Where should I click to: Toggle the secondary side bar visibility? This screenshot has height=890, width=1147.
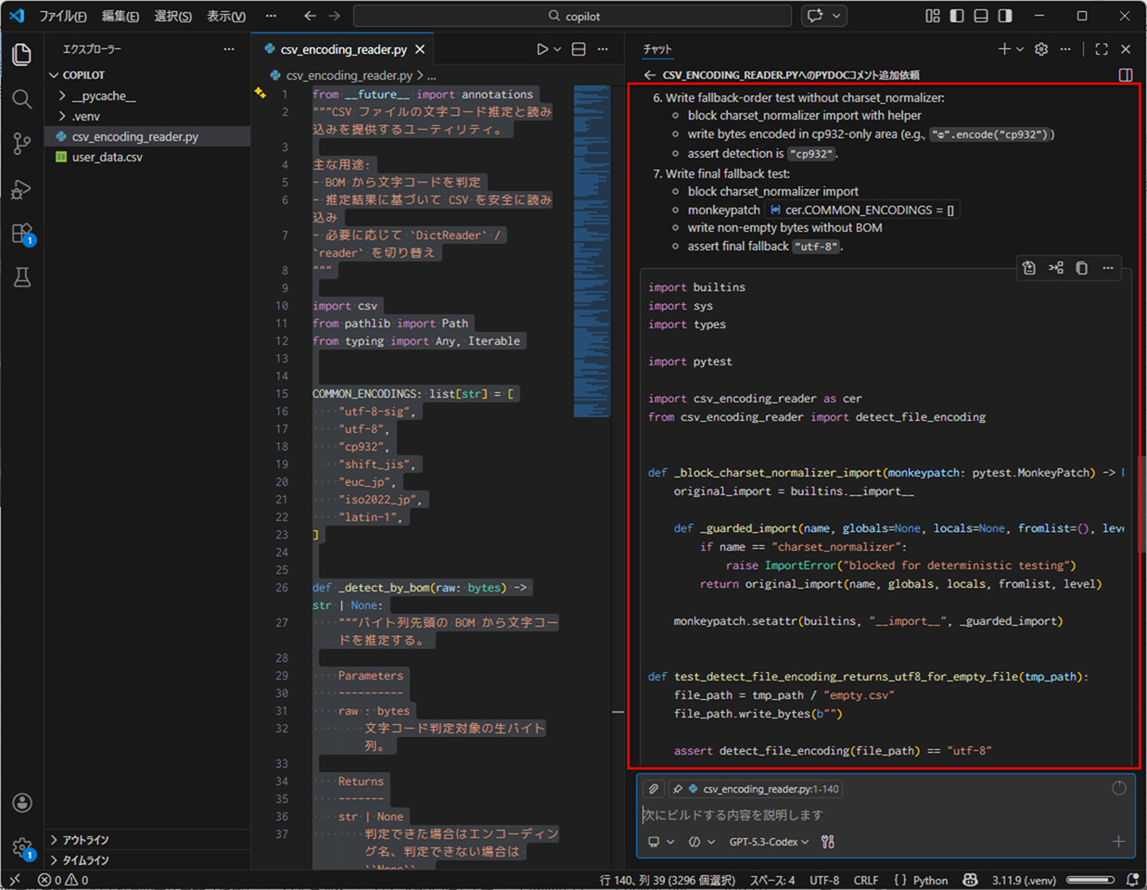pyautogui.click(x=1005, y=16)
